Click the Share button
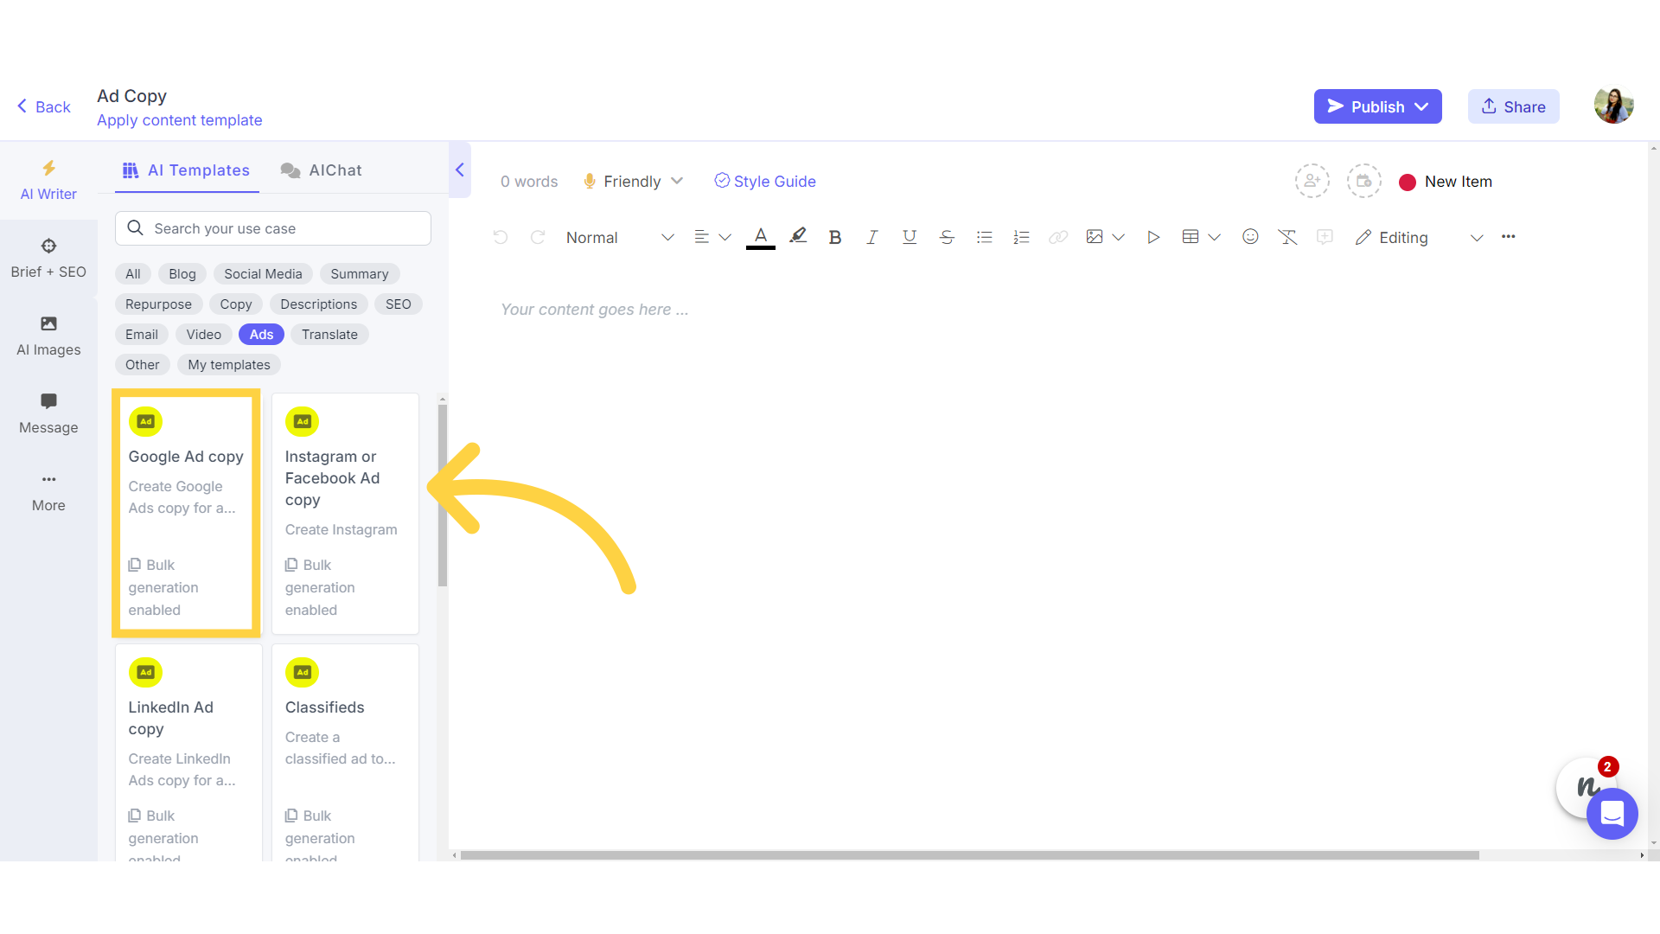1660x934 pixels. coord(1514,106)
